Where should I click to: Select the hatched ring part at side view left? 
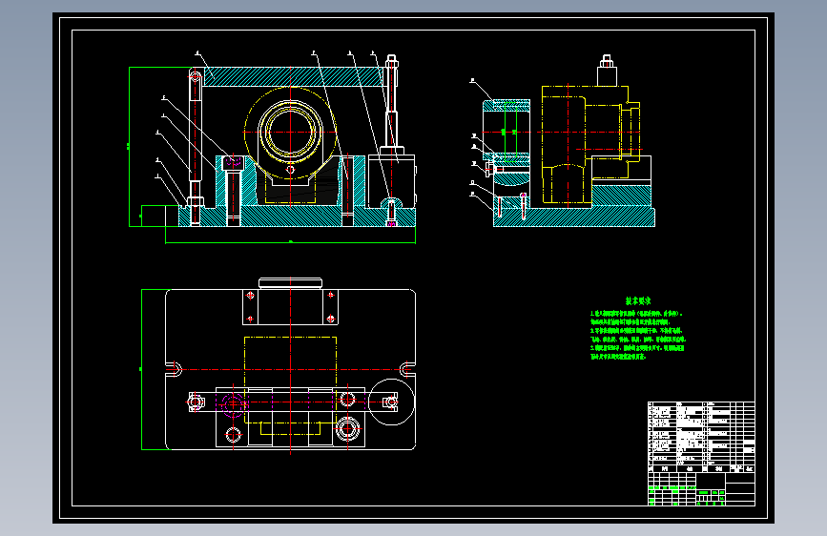(x=507, y=132)
